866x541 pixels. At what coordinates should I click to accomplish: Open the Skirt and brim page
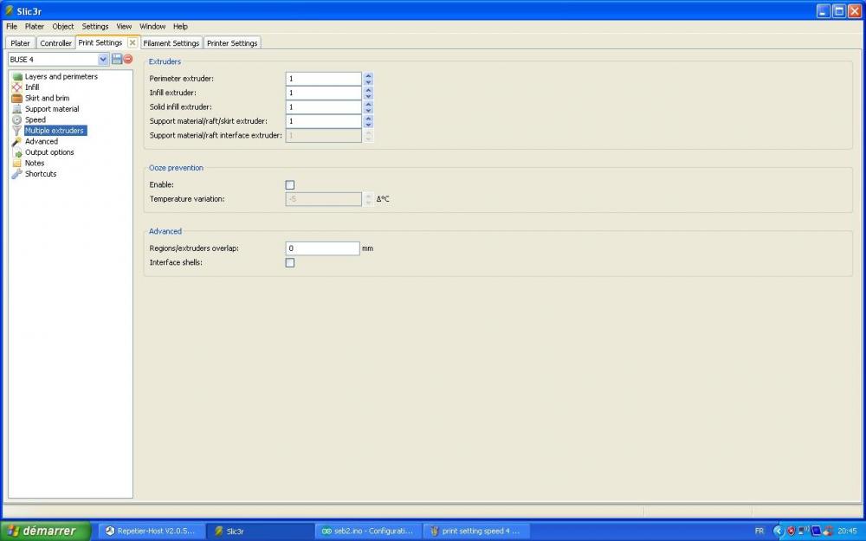point(47,99)
